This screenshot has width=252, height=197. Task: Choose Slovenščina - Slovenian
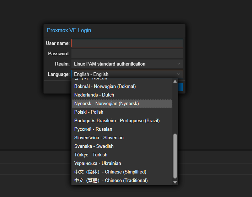pos(122,138)
